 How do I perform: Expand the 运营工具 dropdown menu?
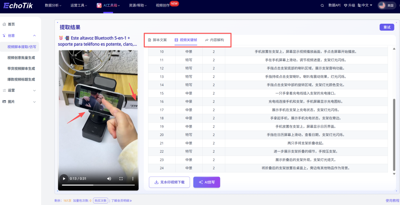pos(79,5)
